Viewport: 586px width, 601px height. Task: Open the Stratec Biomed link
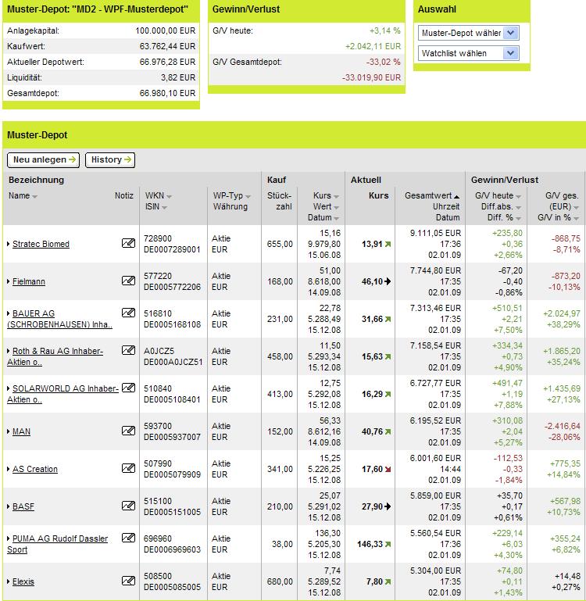(x=41, y=244)
